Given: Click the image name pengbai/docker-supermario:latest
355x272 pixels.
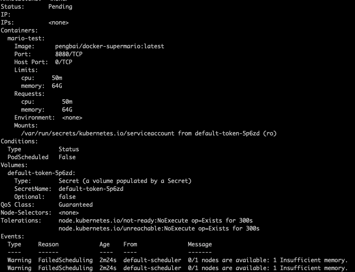Looking at the screenshot, I should [110, 46].
